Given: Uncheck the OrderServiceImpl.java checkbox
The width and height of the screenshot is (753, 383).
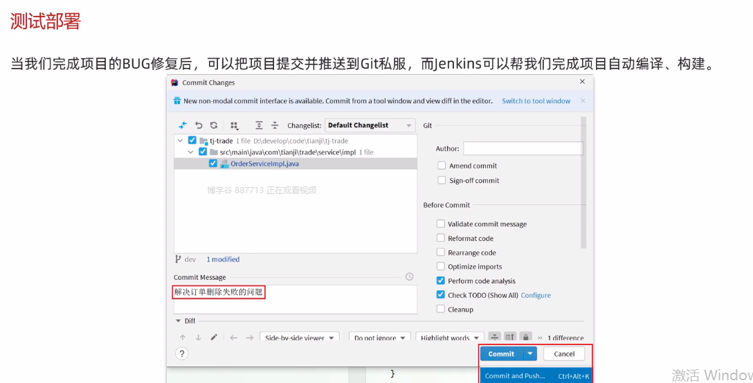Looking at the screenshot, I should (213, 163).
